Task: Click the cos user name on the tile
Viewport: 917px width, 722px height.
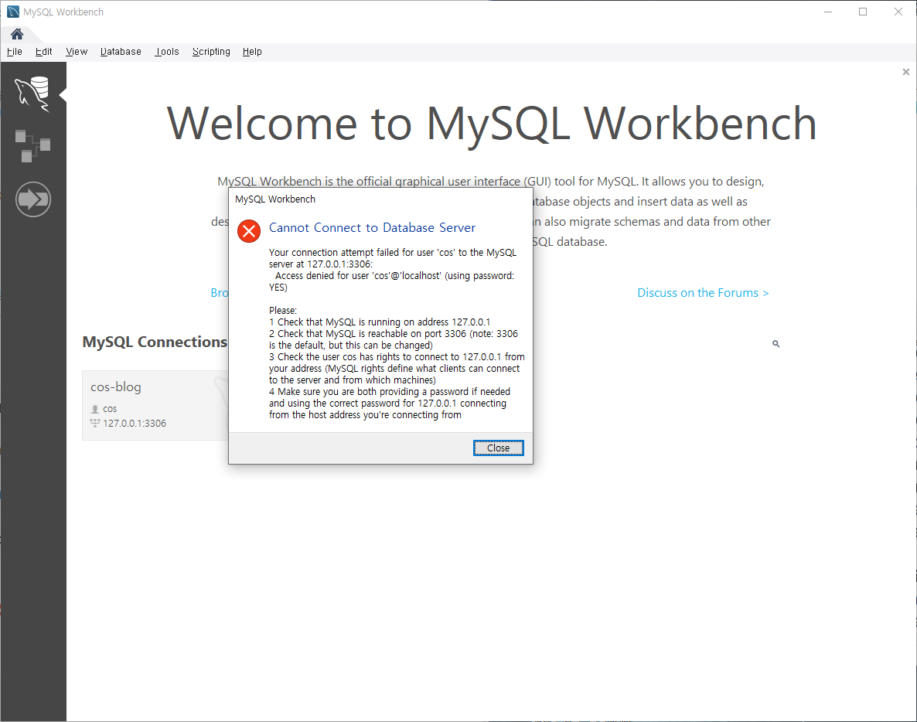Action: [110, 409]
